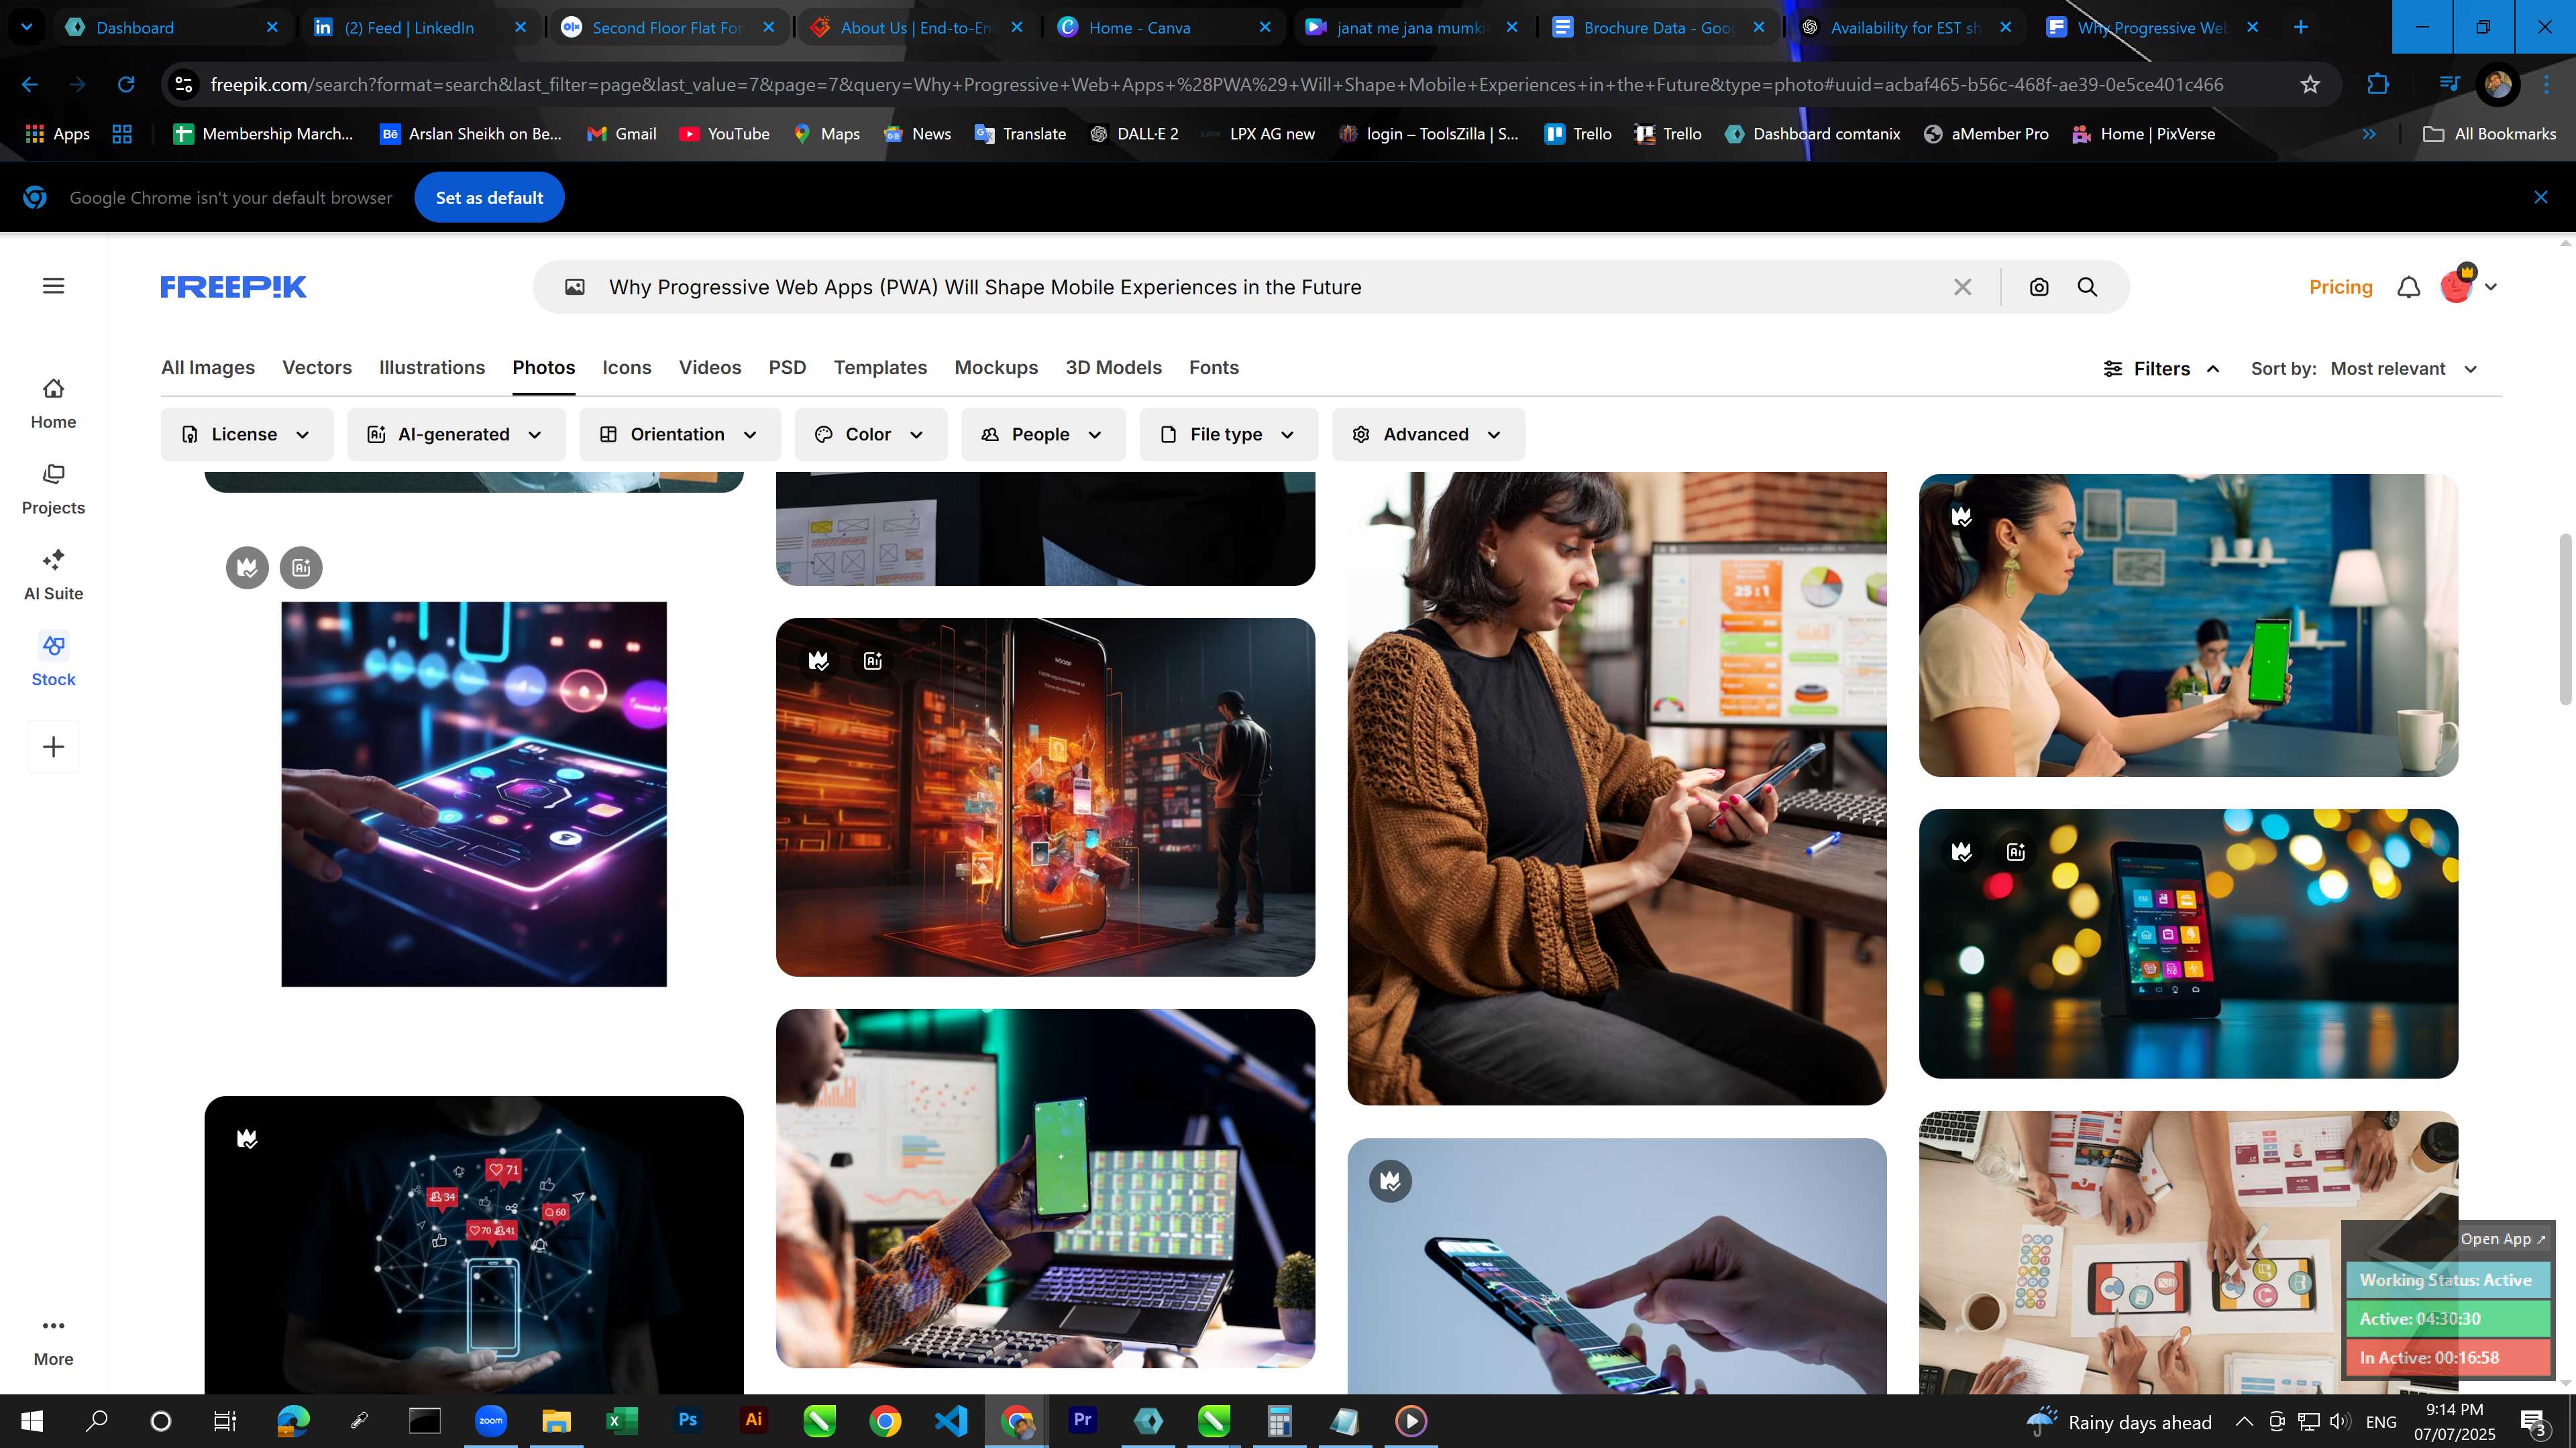Switch to Templates tab
2576x1448 pixels.
[880, 367]
